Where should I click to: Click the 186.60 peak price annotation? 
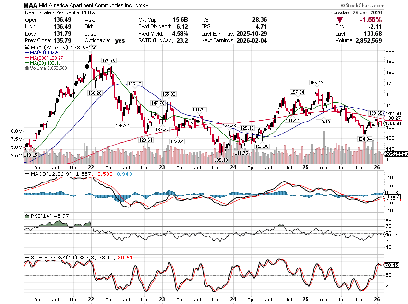point(109,60)
